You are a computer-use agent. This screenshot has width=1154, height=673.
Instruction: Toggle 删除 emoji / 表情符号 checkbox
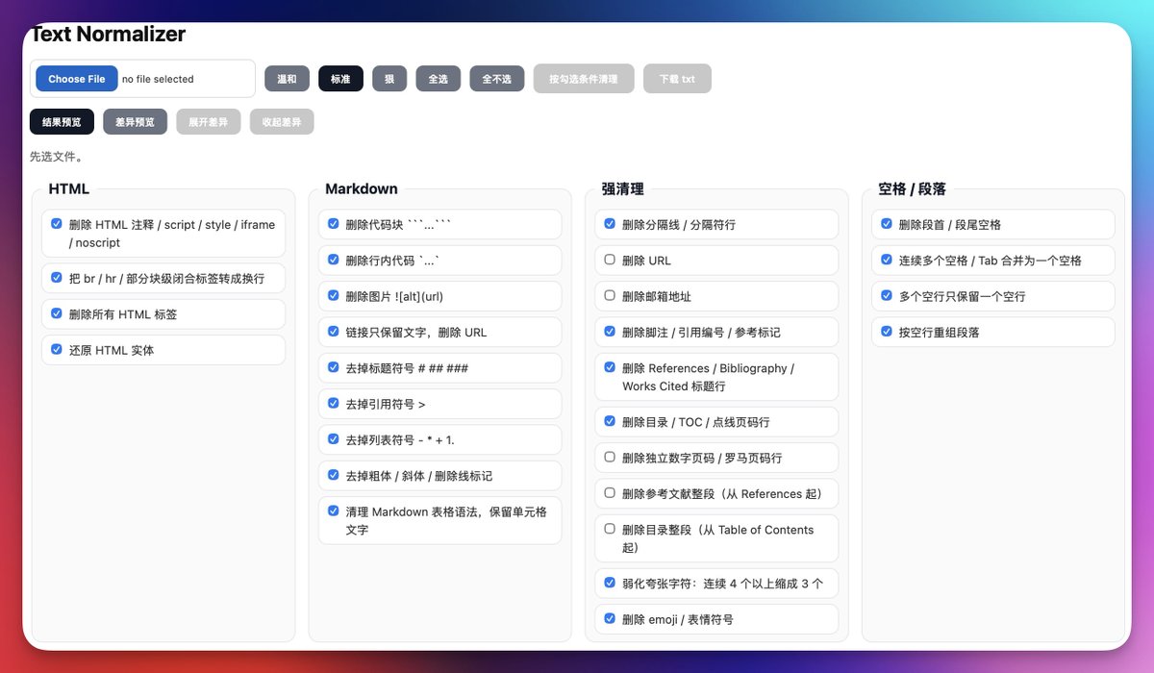[610, 618]
